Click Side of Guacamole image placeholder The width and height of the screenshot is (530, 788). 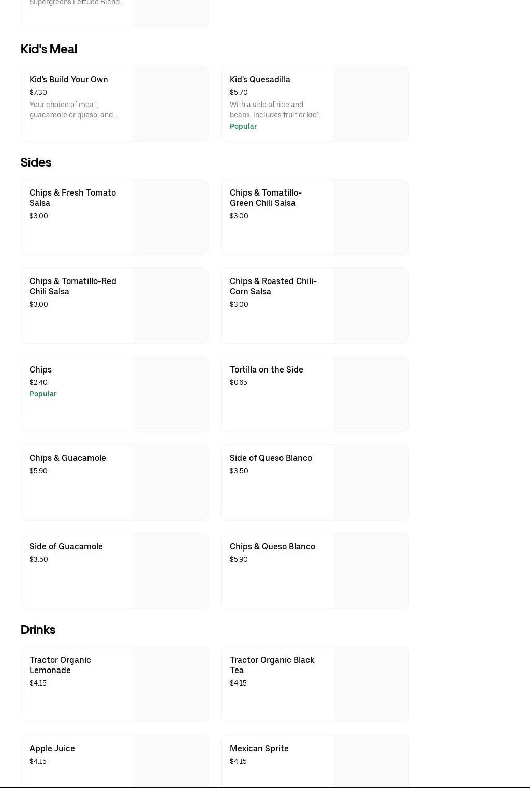[170, 571]
